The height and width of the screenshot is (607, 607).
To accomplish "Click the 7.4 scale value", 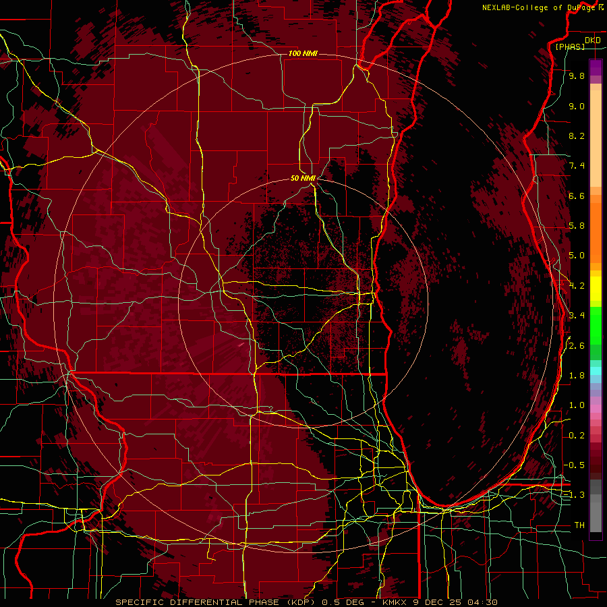I will [x=577, y=166].
